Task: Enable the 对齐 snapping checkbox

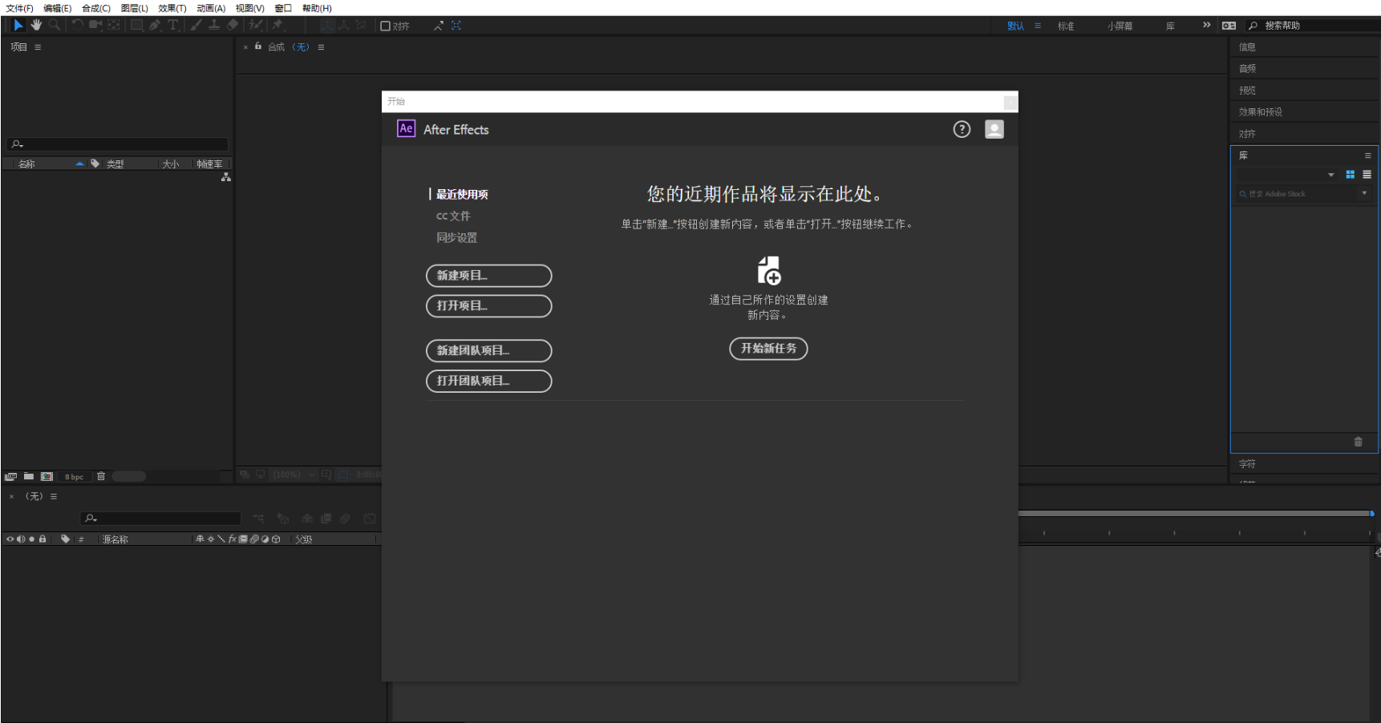Action: click(385, 26)
